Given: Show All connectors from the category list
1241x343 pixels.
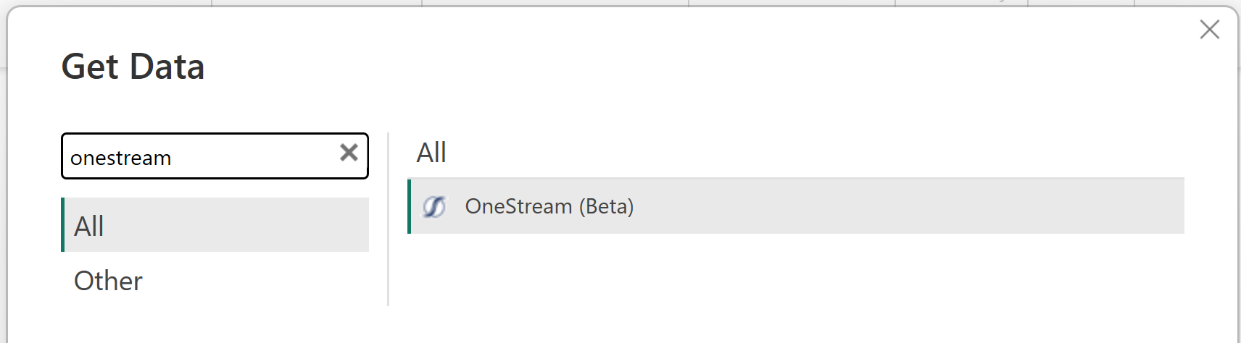Looking at the screenshot, I should 89,226.
